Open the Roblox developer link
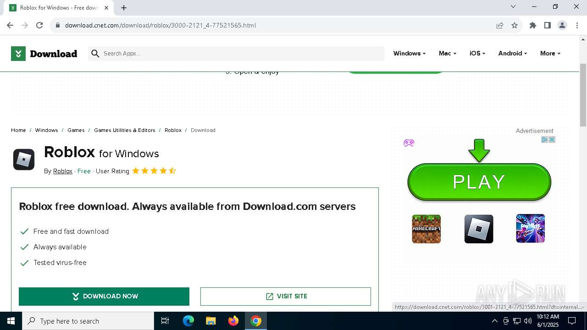The height and width of the screenshot is (330, 587). [x=63, y=171]
